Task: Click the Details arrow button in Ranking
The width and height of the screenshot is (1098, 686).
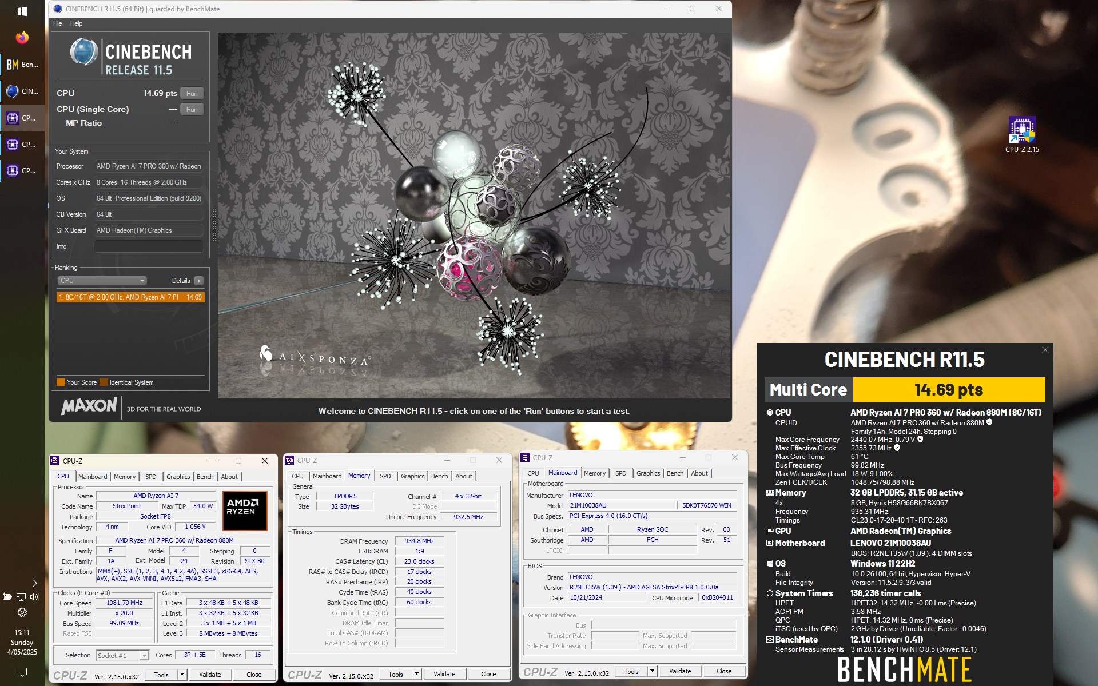Action: pos(198,281)
